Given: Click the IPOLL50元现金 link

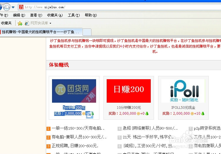Looking at the screenshot, I should pyautogui.click(x=183, y=108).
